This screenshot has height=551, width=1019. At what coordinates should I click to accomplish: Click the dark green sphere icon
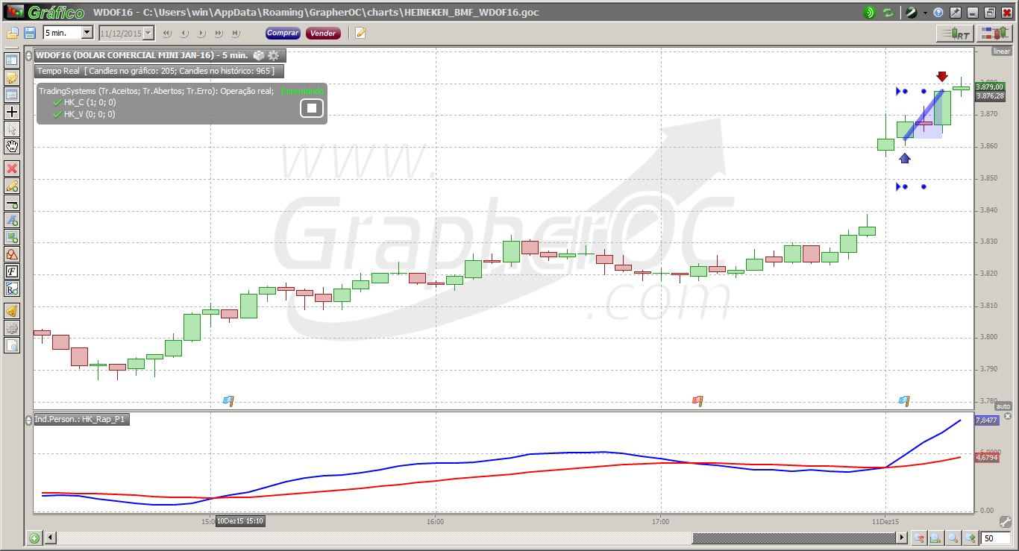click(x=911, y=13)
